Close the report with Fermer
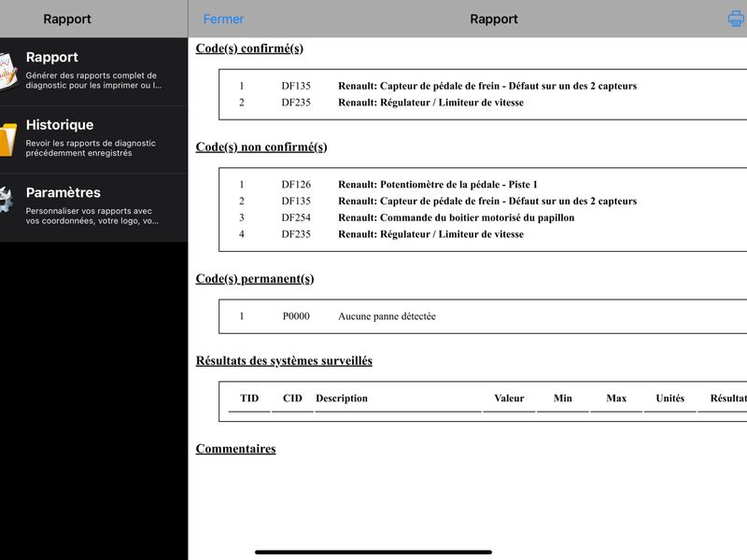Viewport: 747px width, 560px height. (x=223, y=19)
